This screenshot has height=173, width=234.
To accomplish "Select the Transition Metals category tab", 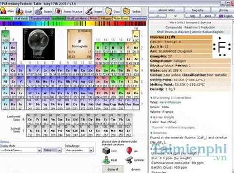I will 40,18.
